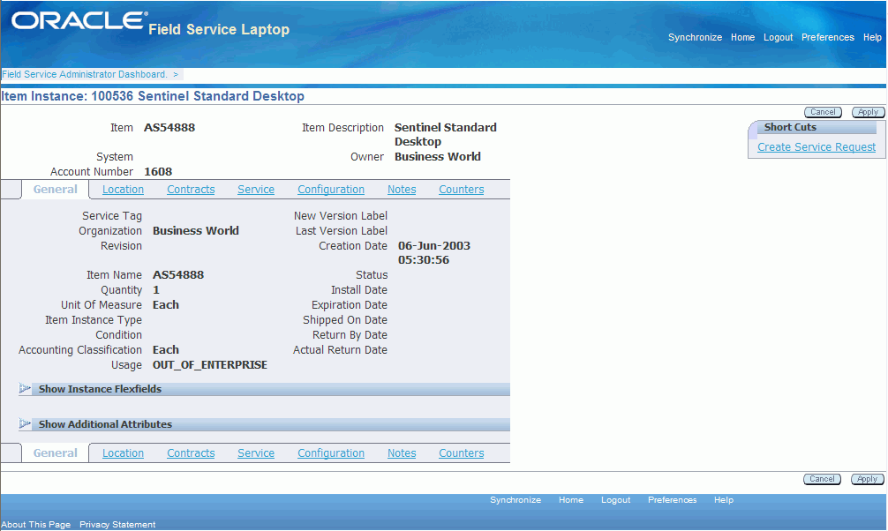Click Logout in footer
Viewport: 888px width, 531px height.
tap(615, 500)
